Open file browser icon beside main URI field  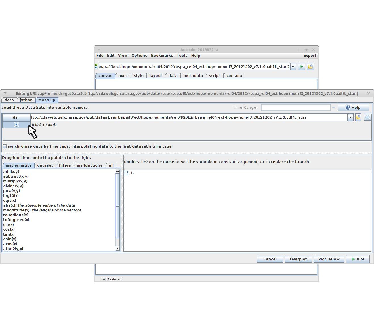tap(310, 67)
